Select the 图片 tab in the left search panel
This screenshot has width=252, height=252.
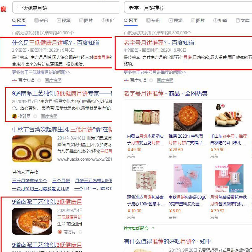coord(86,20)
